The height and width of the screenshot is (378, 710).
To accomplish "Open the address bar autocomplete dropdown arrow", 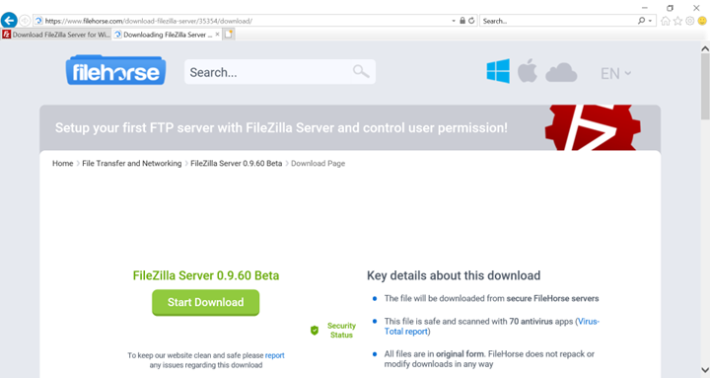I will (x=454, y=21).
